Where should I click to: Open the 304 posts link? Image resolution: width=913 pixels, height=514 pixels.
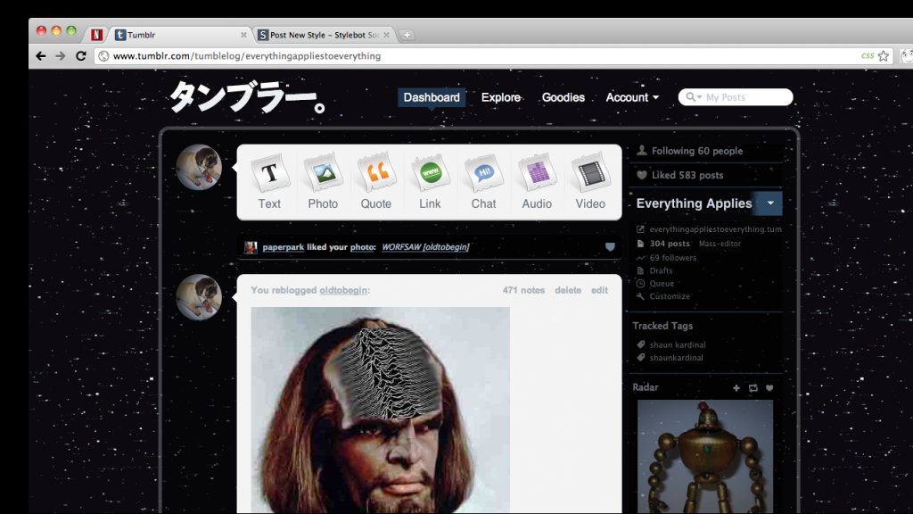(x=670, y=244)
